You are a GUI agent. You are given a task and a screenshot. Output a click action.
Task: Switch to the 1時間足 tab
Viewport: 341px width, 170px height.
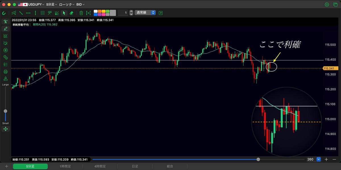click(65, 166)
